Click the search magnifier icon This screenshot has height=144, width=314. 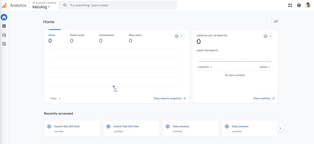click(65, 6)
